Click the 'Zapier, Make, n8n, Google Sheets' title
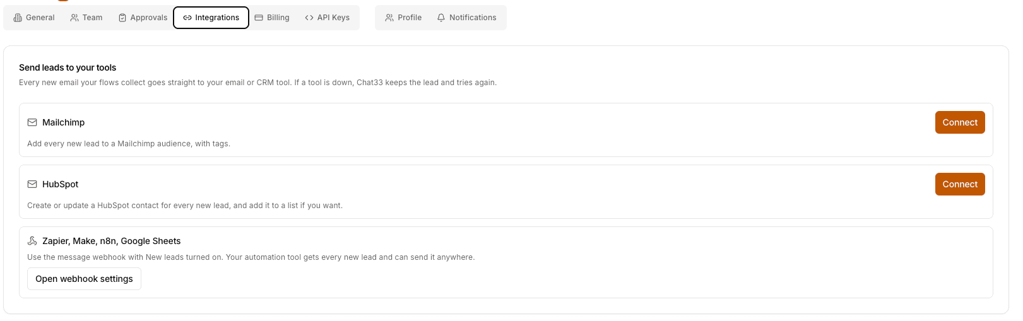1023x321 pixels. (112, 241)
